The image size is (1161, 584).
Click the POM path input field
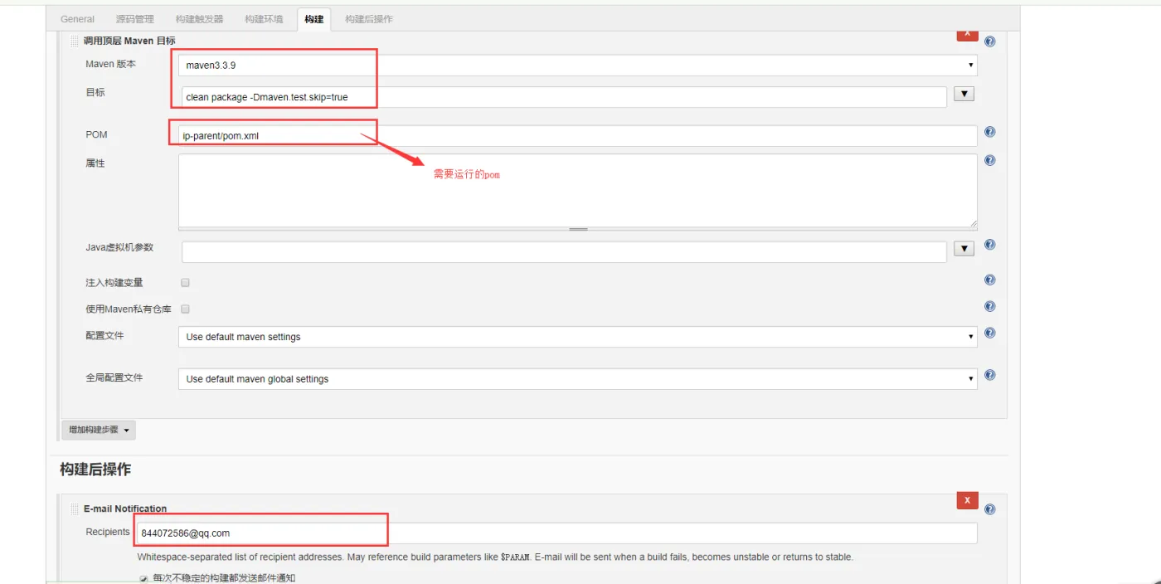point(578,135)
